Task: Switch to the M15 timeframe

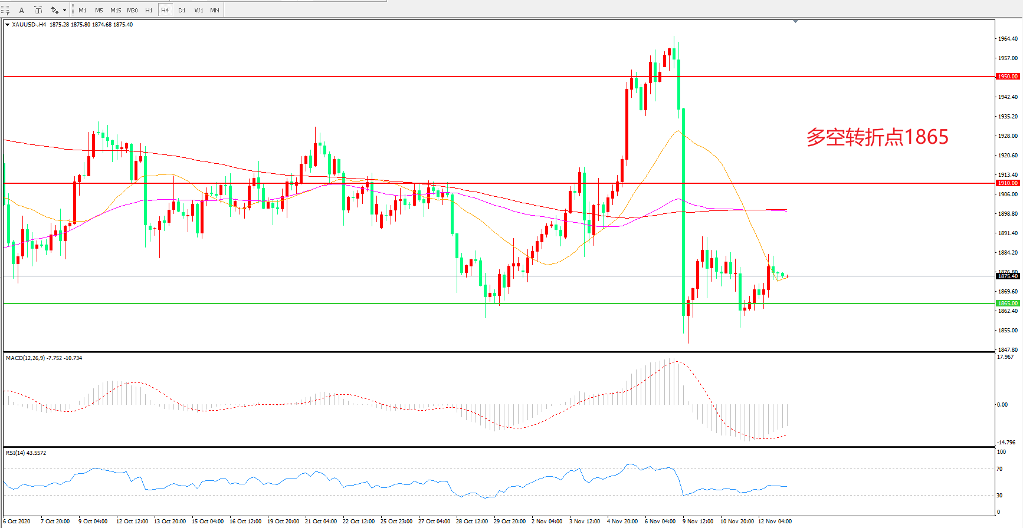Action: (116, 10)
